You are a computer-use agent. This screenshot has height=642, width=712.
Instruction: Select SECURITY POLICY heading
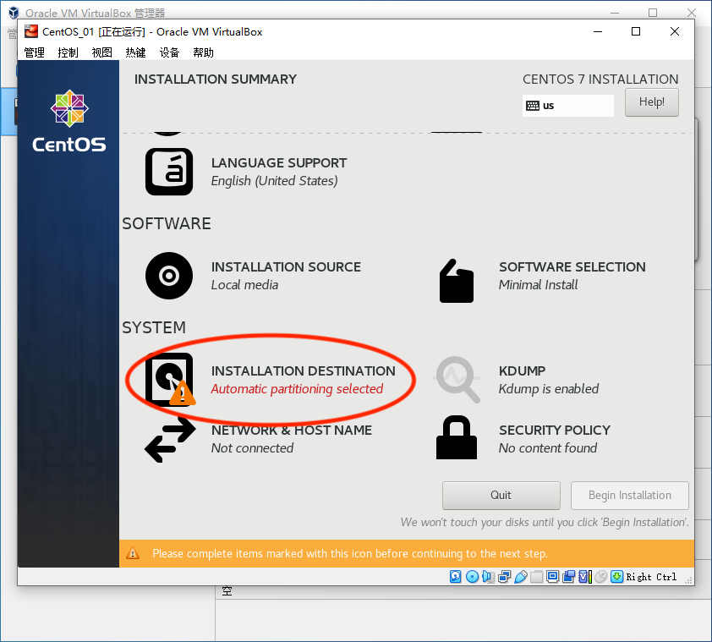[x=555, y=430]
